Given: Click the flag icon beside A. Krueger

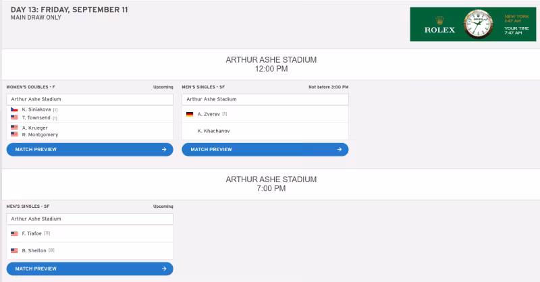Looking at the screenshot, I should click(x=14, y=128).
